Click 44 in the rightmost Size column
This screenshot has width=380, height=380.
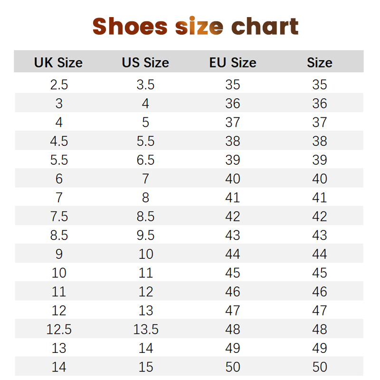(320, 254)
